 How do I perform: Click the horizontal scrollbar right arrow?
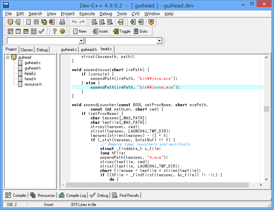click(261, 185)
